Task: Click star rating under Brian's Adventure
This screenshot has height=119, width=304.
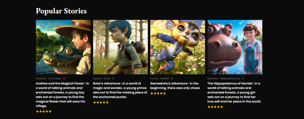Action: click(101, 102)
